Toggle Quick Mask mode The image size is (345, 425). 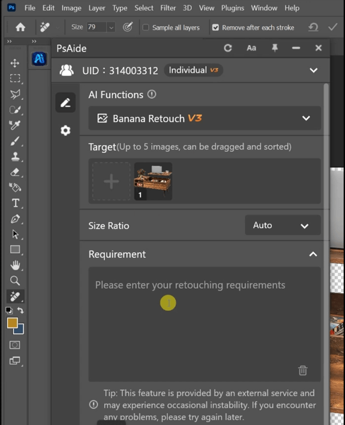click(x=15, y=345)
